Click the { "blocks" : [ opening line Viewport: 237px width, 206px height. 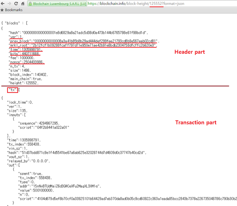click(x=14, y=23)
